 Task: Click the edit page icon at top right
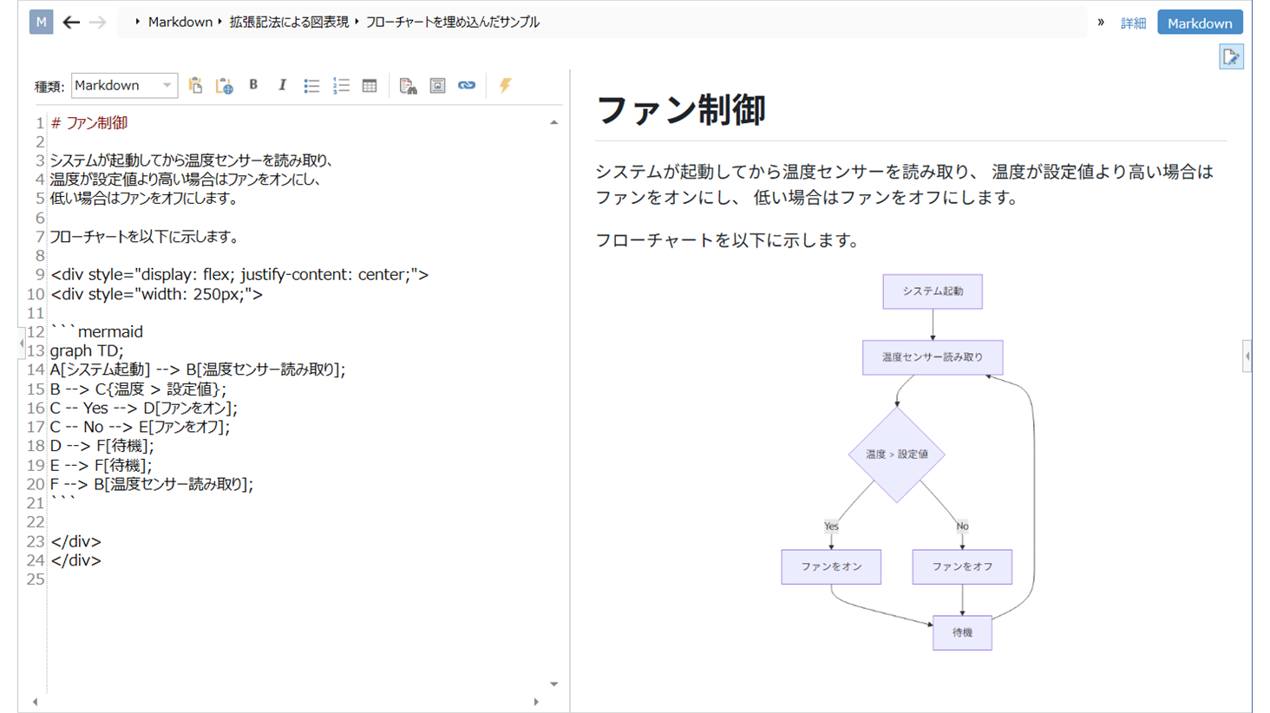tap(1231, 57)
